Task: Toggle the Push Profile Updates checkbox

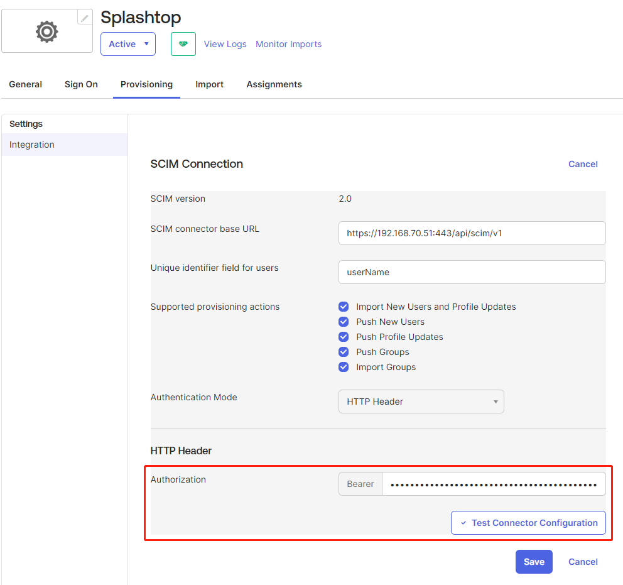Action: point(344,337)
